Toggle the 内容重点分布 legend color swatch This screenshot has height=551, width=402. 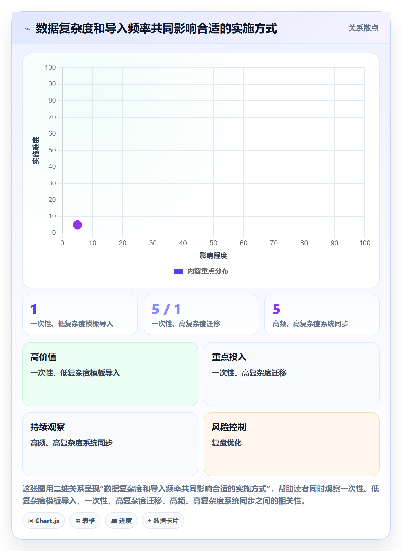click(x=178, y=271)
